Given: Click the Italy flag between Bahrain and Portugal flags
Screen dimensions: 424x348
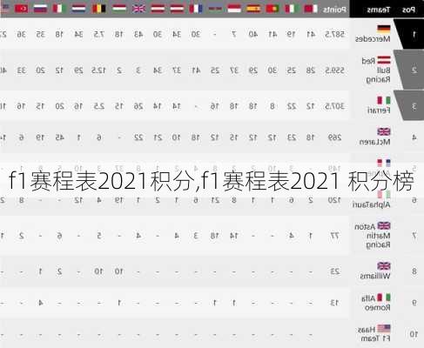Looking at the screenshot, I should (291, 9).
